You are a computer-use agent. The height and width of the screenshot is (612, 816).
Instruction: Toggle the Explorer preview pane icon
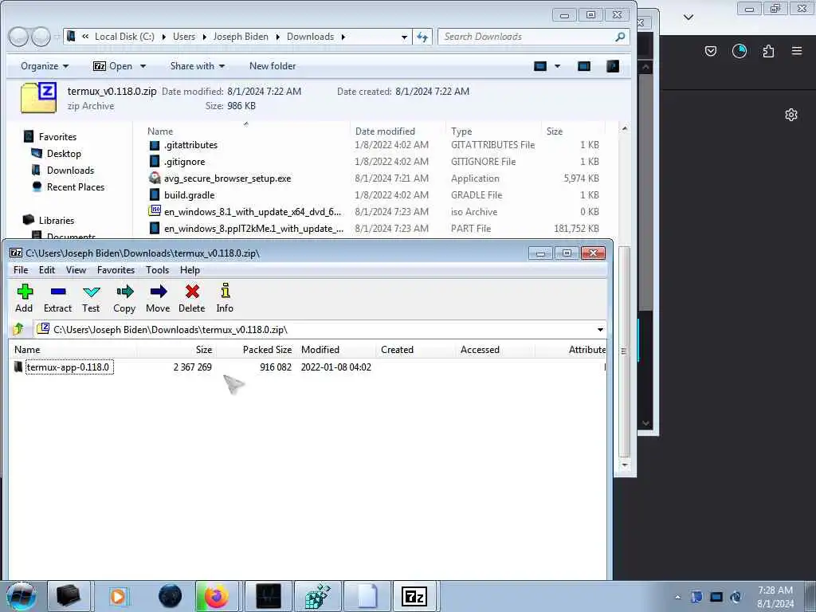point(584,66)
